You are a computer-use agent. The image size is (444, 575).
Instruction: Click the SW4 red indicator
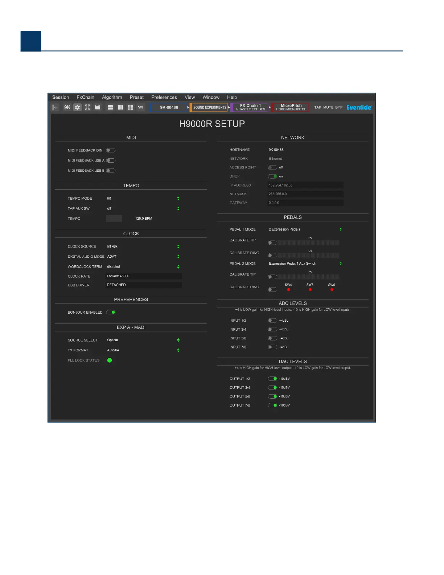tap(288, 290)
